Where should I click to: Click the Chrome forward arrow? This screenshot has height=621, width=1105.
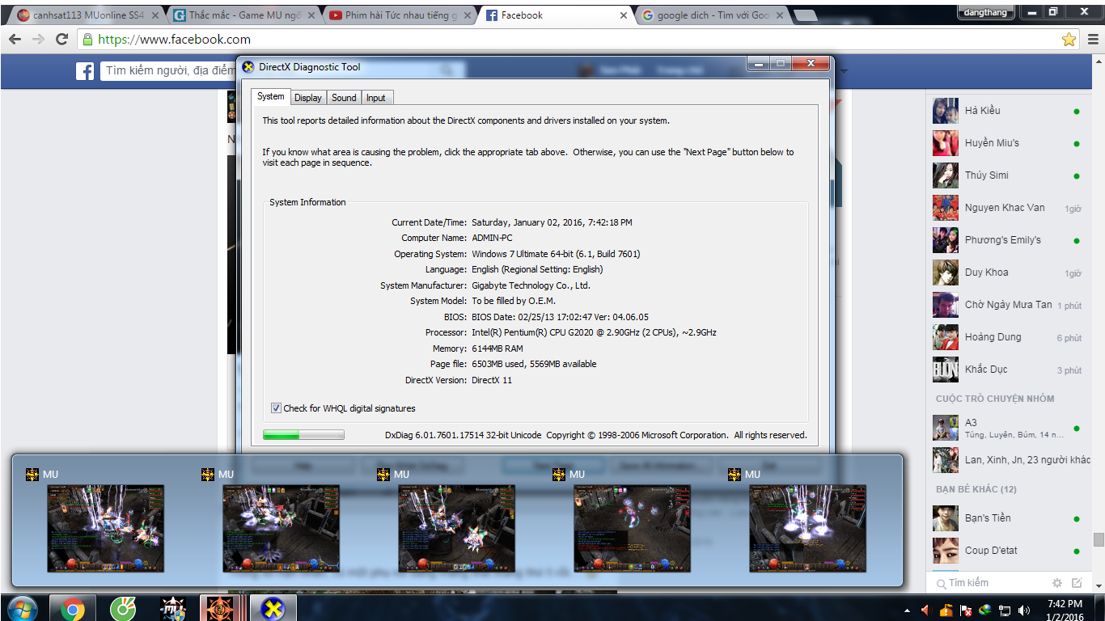click(38, 39)
